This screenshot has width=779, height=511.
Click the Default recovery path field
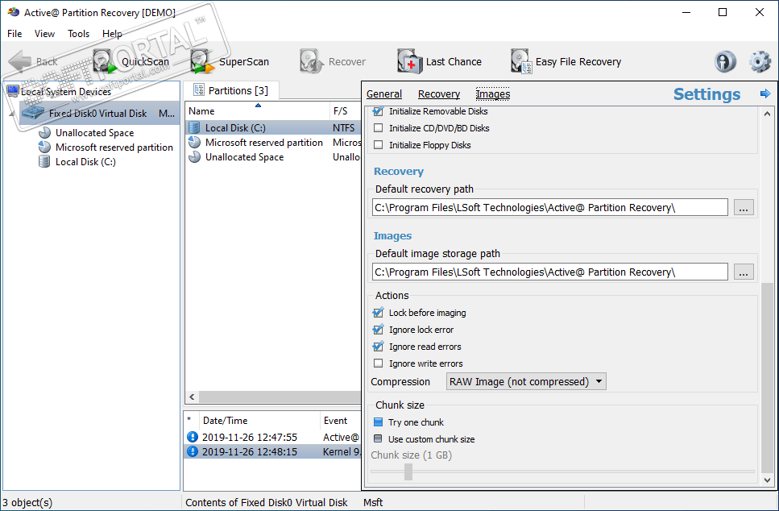tap(550, 207)
